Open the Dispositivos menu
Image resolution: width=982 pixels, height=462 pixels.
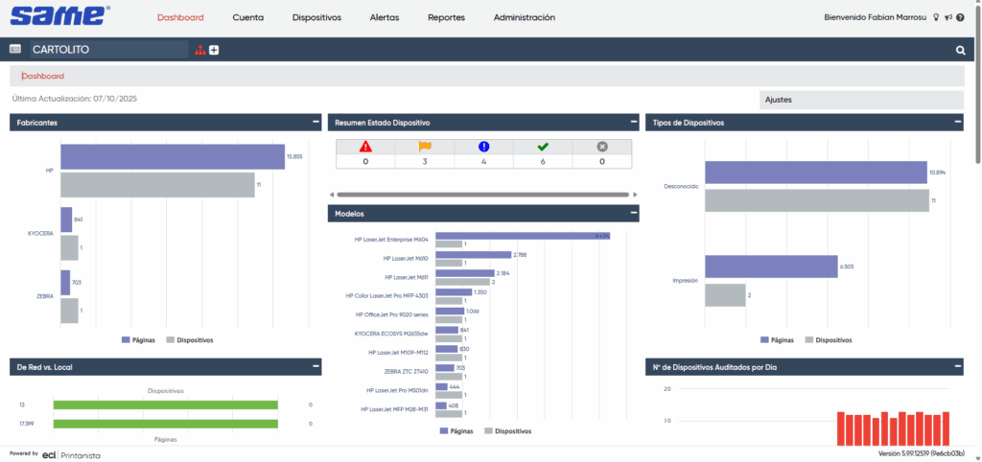point(316,17)
